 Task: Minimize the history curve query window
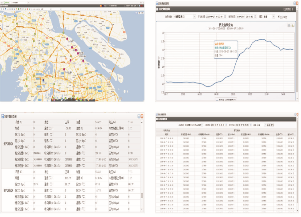coord(295,3)
